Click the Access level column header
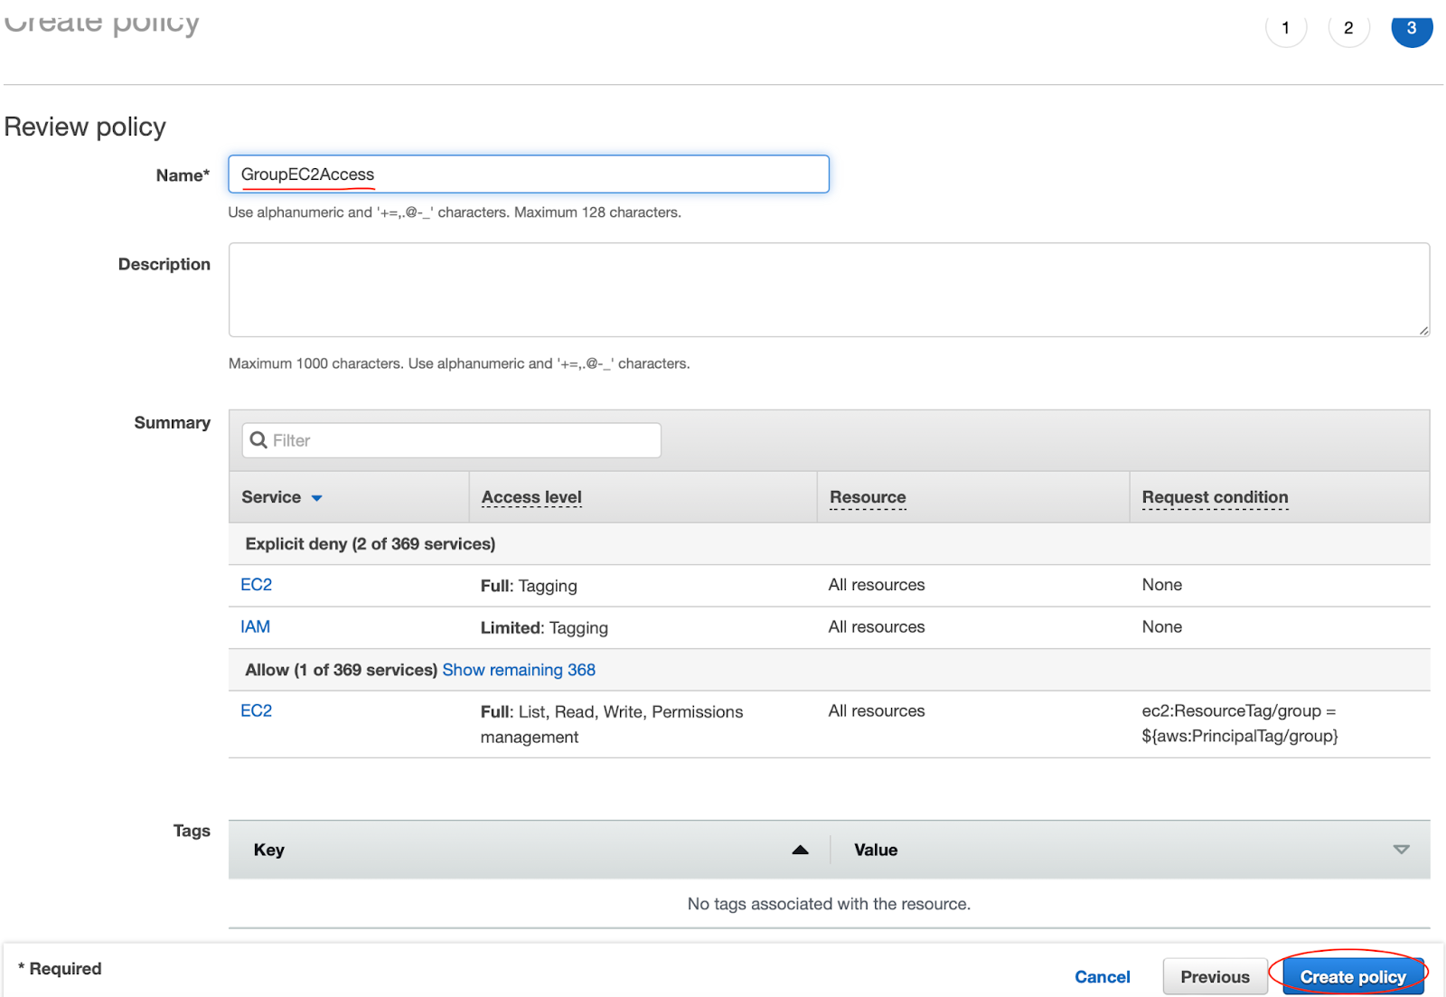Image resolution: width=1446 pixels, height=997 pixels. pyautogui.click(x=531, y=497)
